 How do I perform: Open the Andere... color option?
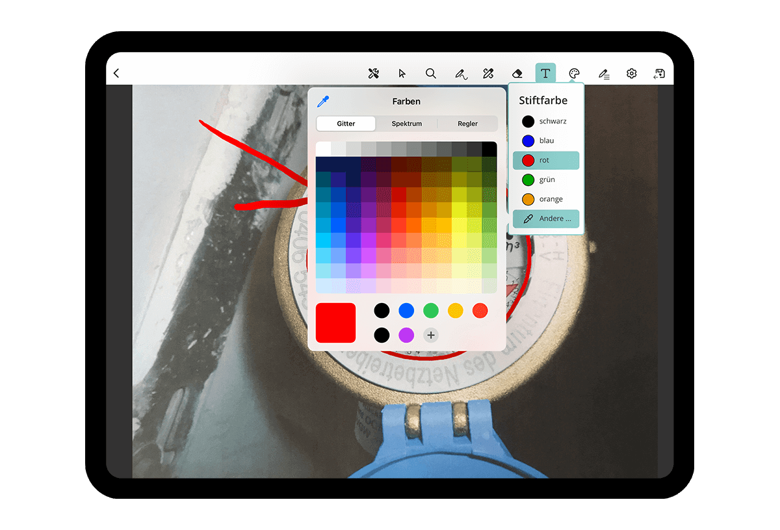coord(546,219)
